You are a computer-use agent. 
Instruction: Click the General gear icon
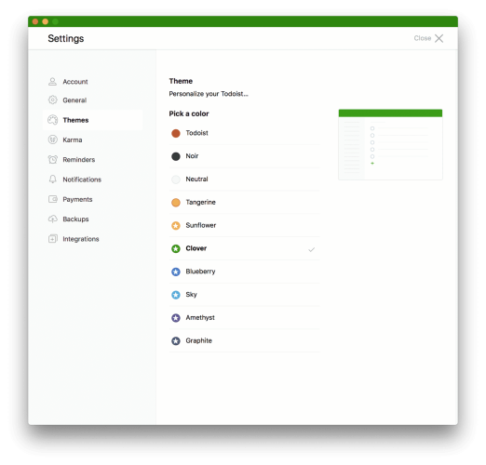pyautogui.click(x=52, y=100)
